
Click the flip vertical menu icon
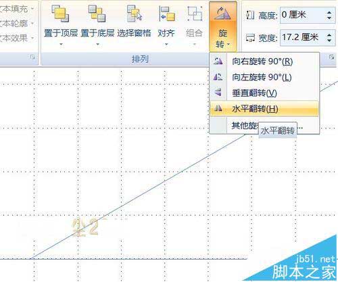[218, 93]
